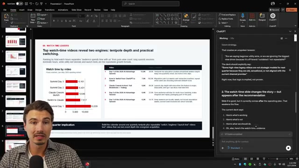Switch to the Review tab

pyautogui.click(x=97, y=10)
